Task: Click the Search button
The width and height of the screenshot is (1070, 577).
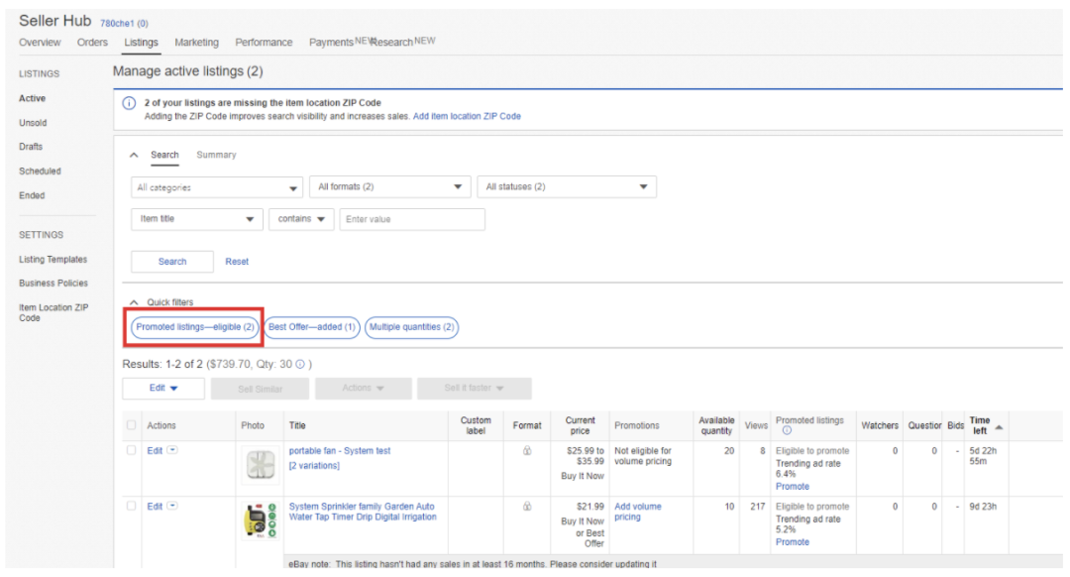Action: coord(172,262)
